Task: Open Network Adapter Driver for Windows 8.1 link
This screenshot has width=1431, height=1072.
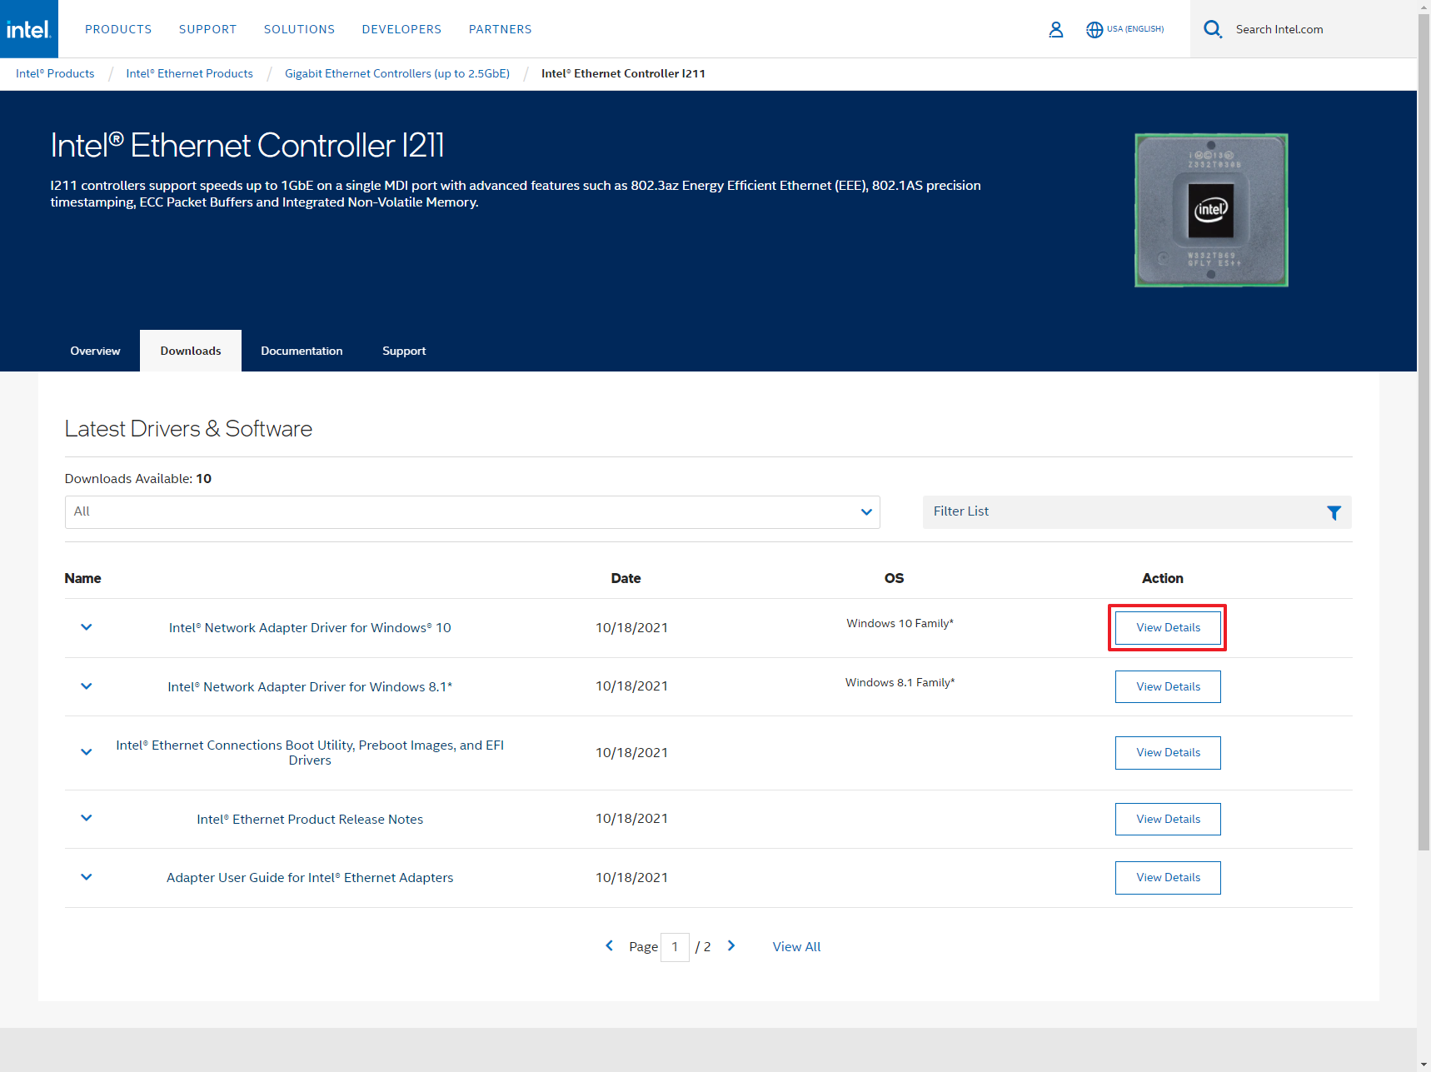Action: [x=310, y=687]
